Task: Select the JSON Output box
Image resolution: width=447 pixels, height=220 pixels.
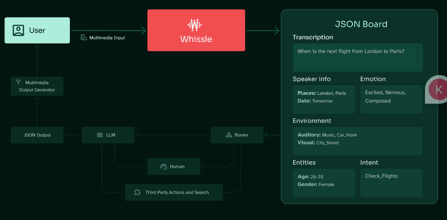Action: pos(37,135)
